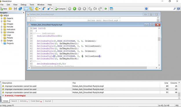Screen dimensions: 181x107
Task: Click the code editor horizontal scrollbar thumb
Action: (89, 68)
